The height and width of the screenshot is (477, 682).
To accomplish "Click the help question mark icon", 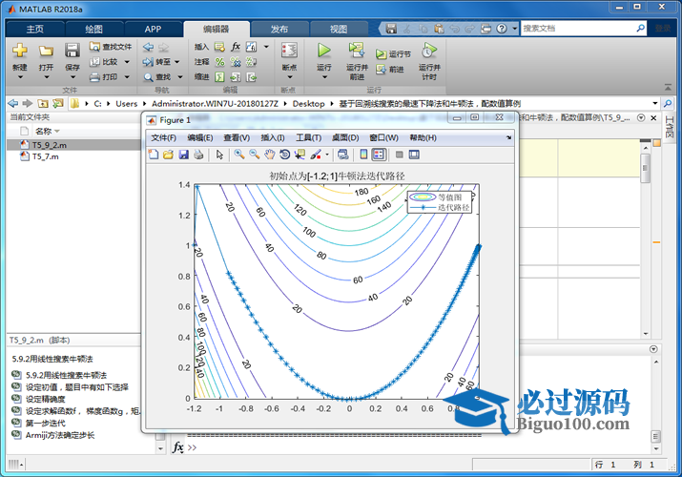I will [502, 29].
